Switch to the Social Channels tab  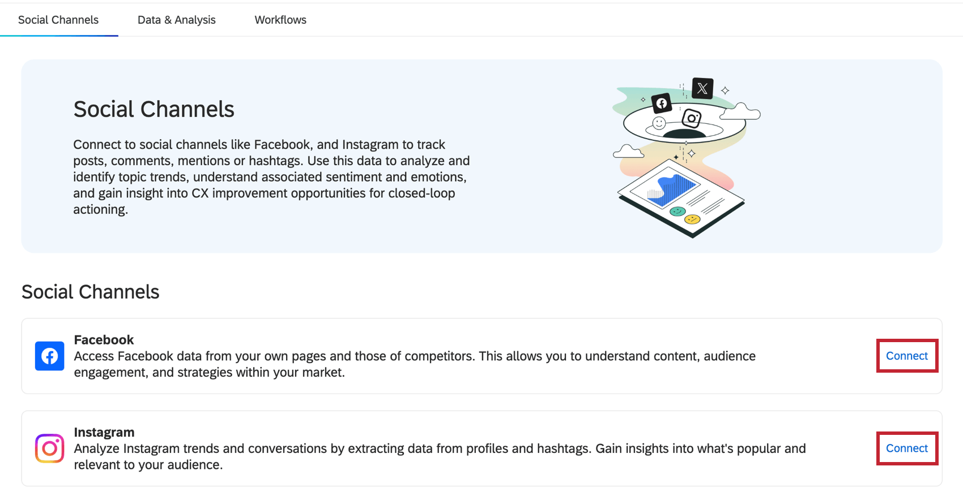[x=58, y=20]
